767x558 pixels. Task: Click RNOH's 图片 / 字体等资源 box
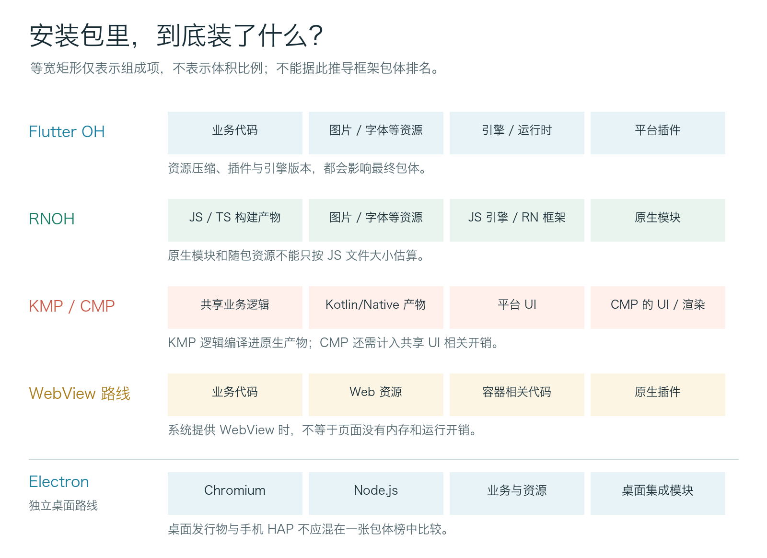(x=376, y=220)
